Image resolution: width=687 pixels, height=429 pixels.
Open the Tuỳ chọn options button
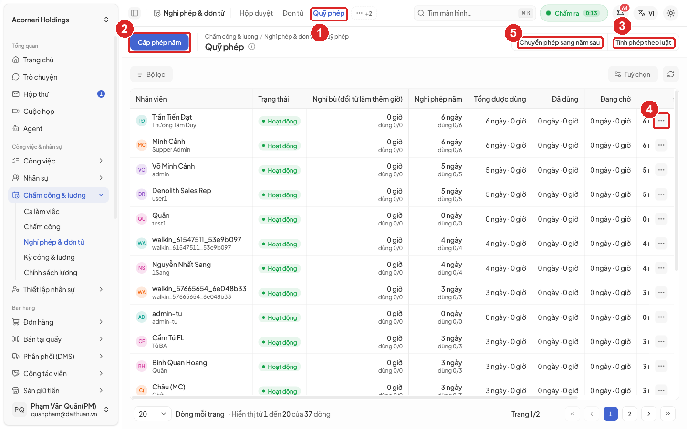(x=633, y=74)
